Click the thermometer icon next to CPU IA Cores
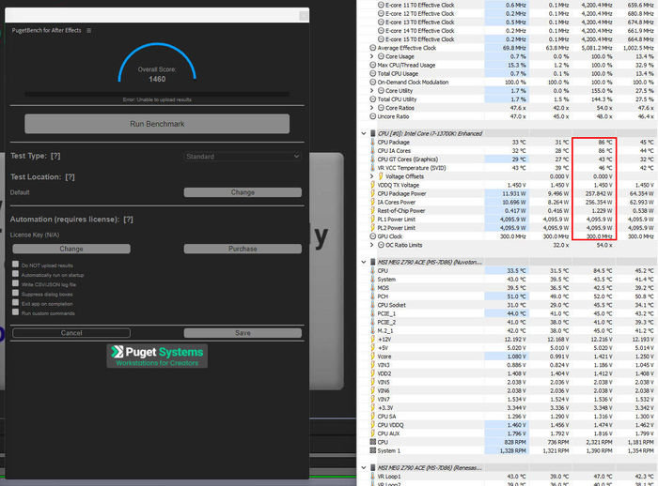The image size is (658, 486). point(372,151)
